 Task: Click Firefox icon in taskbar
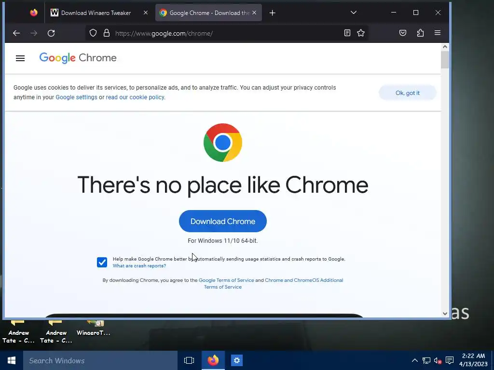click(x=213, y=360)
